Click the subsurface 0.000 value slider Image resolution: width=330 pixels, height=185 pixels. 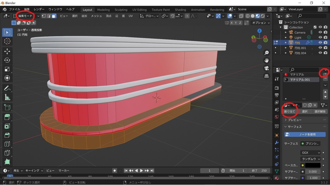tap(313, 172)
